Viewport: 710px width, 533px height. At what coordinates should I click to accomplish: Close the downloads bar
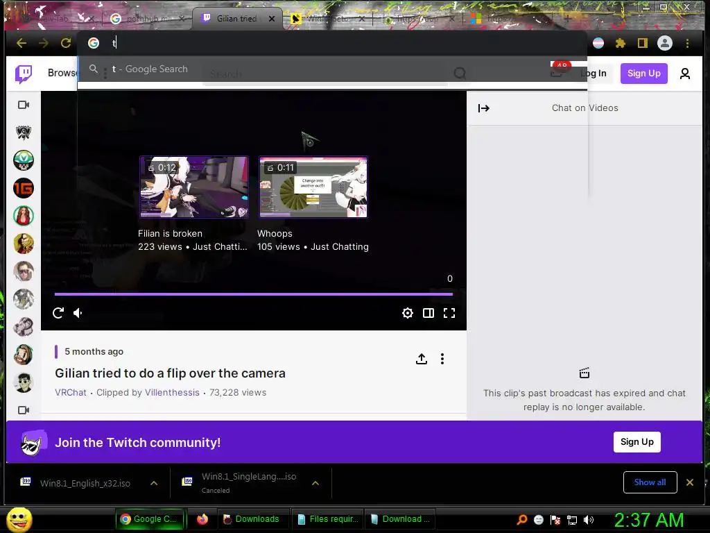pyautogui.click(x=690, y=482)
